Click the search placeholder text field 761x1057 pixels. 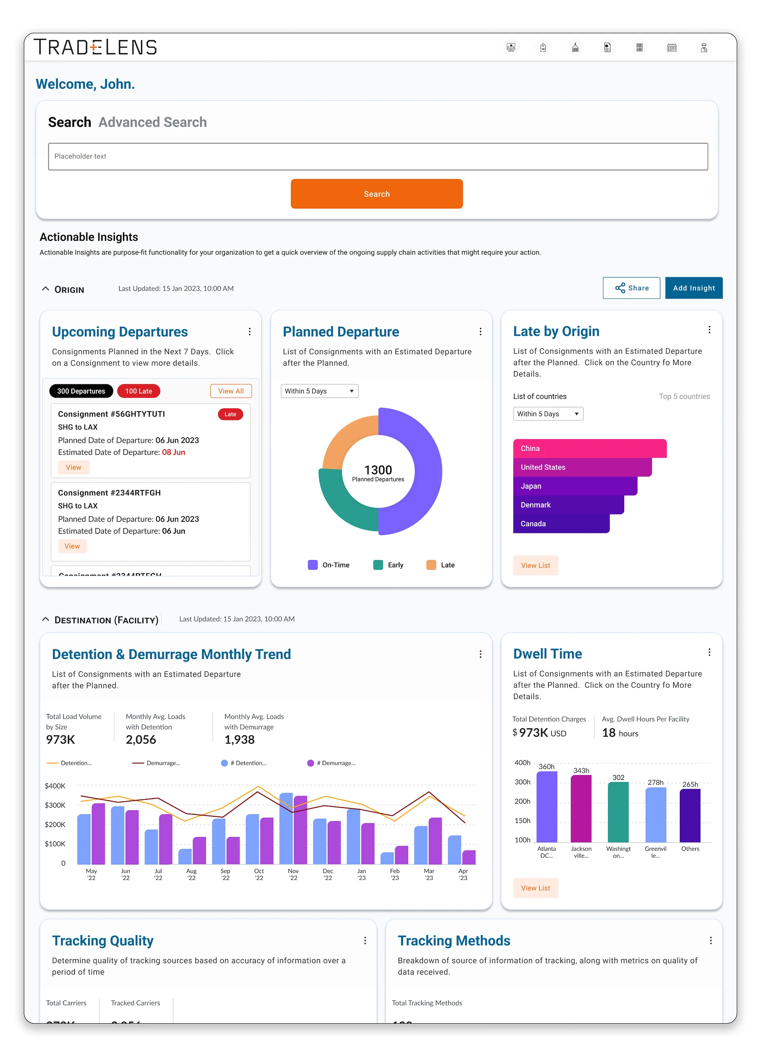378,157
